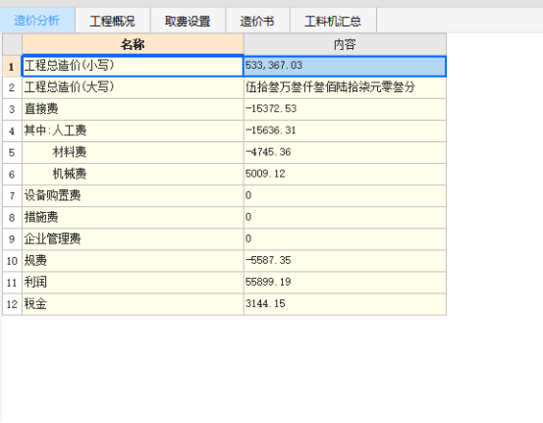Open the 工料机汇总 tab
This screenshot has width=543, height=423.
tap(333, 21)
